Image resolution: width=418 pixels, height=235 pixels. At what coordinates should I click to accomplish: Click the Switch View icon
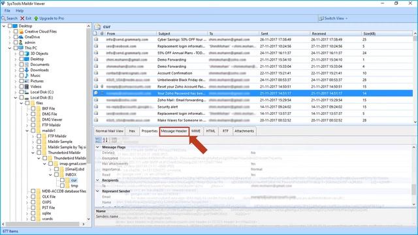click(x=321, y=18)
